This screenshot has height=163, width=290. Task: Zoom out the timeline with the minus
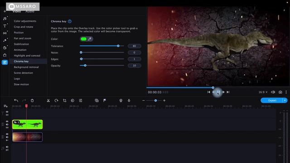pos(144,101)
